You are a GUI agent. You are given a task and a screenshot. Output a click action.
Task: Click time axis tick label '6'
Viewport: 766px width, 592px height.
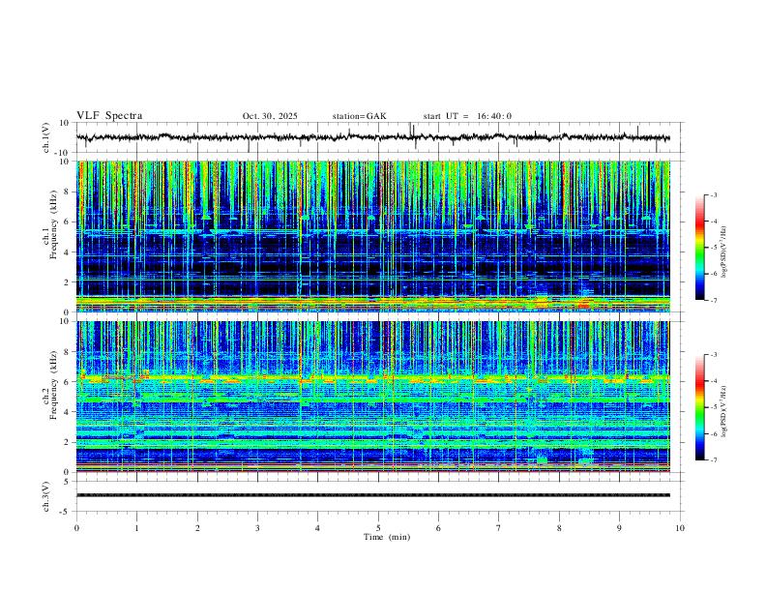(x=438, y=528)
